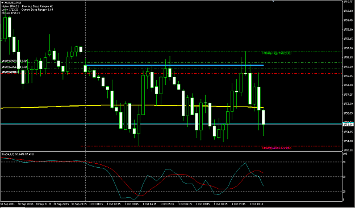Click the 1752.95 price scale label
355x208 pixels.
click(348, 113)
